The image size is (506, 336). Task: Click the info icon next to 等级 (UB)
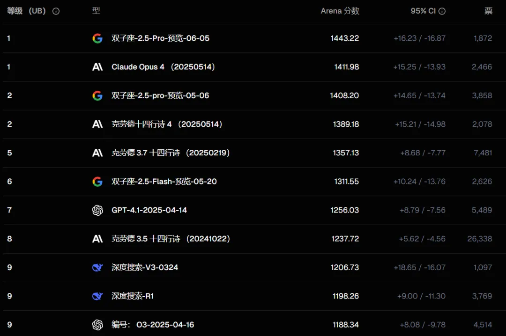56,11
